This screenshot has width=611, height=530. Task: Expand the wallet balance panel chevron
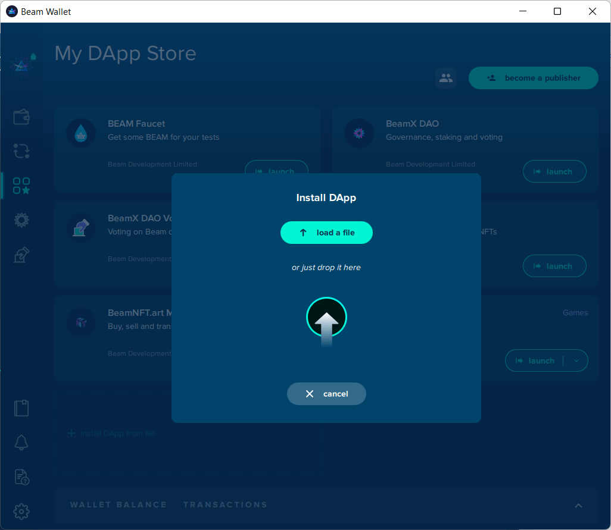(578, 506)
